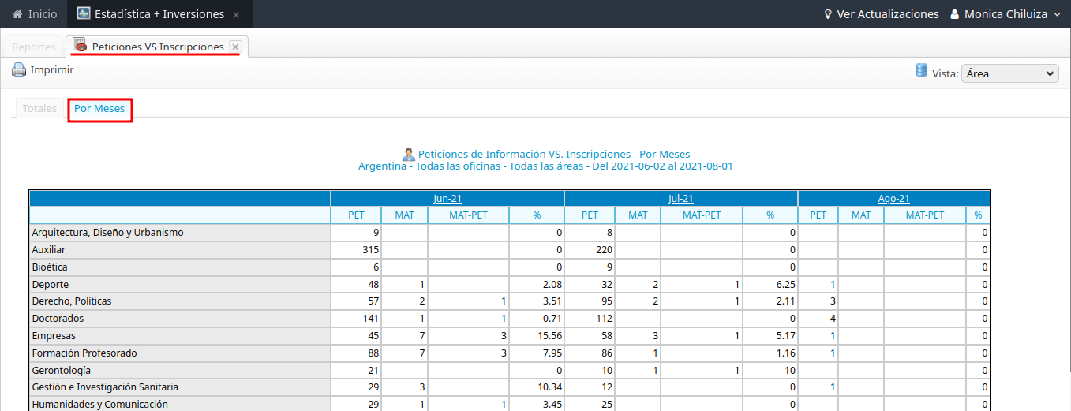Close the Estadística + Inversiones tab
This screenshot has height=411, width=1071.
tap(236, 15)
